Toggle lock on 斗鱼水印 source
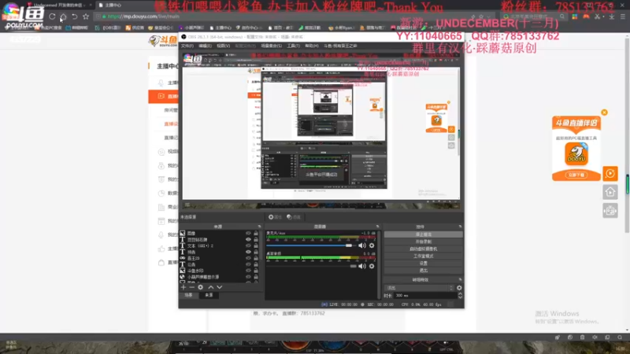The height and width of the screenshot is (354, 630). (256, 271)
